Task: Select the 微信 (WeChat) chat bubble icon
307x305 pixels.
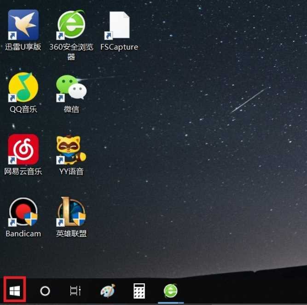Action: coord(71,87)
